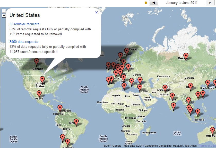This screenshot has width=216, height=148.
Task: Click the "January to June 2011" period label
Action: [x=182, y=3]
